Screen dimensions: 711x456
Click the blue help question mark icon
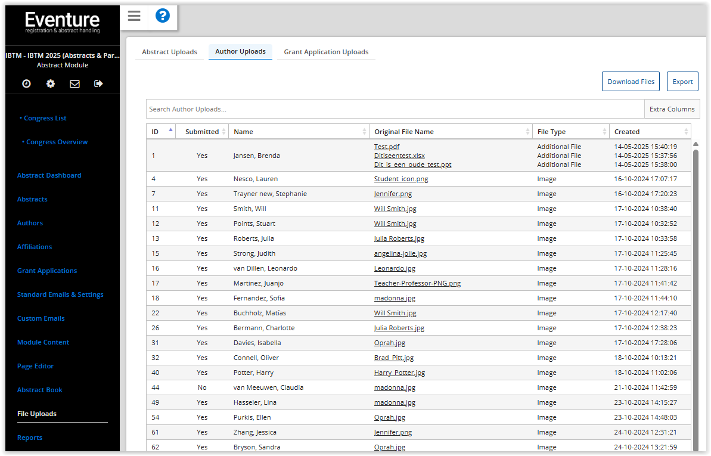162,16
